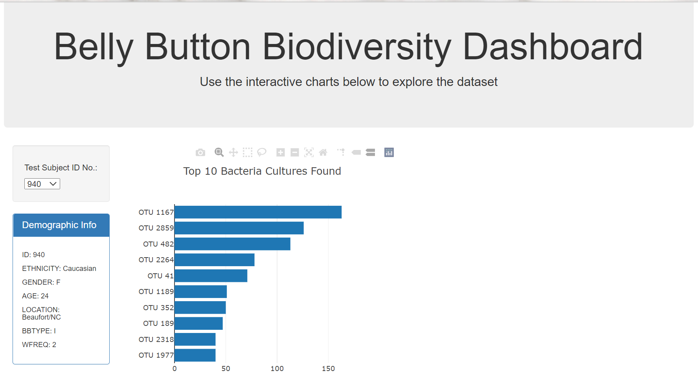Select the pan tool on the chart
698x384 pixels.
(233, 152)
